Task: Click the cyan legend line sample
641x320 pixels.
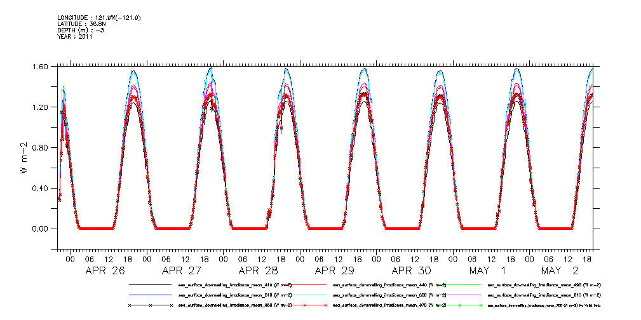Action: point(305,295)
